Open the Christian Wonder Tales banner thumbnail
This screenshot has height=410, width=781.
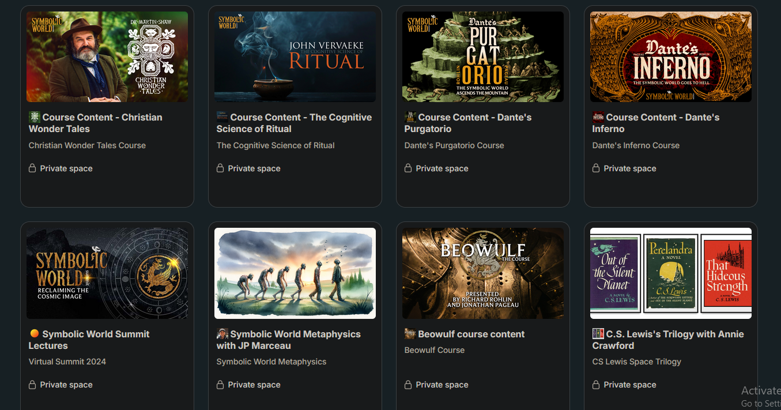click(107, 57)
